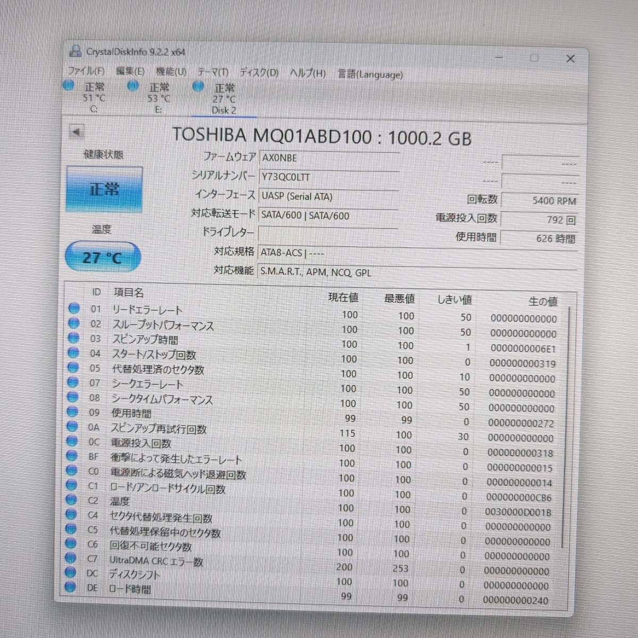Image resolution: width=638 pixels, height=638 pixels.
Task: Click the 生の値 column header
Action: tap(543, 301)
